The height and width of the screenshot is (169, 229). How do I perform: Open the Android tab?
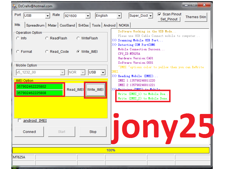coord(109,25)
